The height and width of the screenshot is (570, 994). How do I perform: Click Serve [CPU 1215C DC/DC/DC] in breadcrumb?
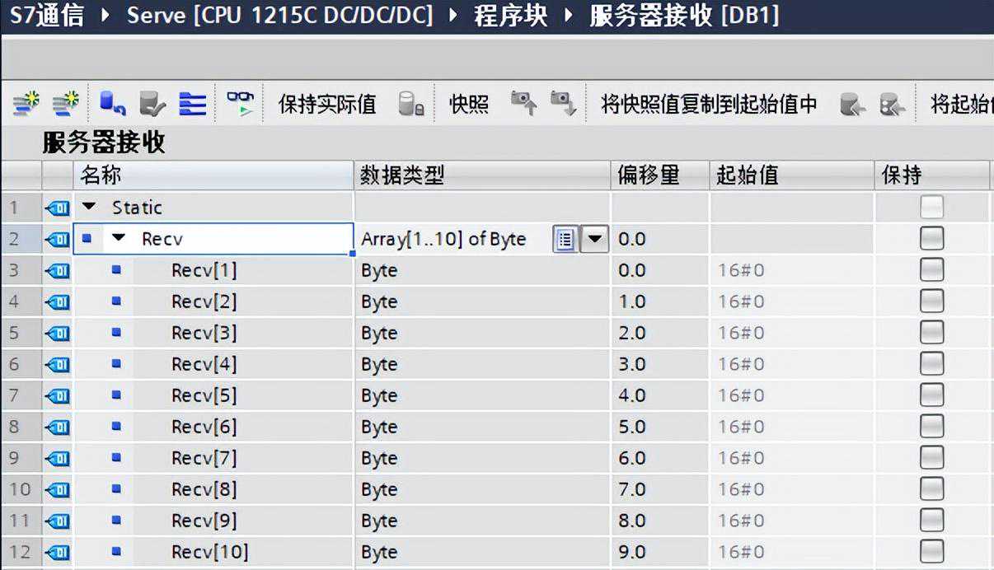[x=279, y=16]
